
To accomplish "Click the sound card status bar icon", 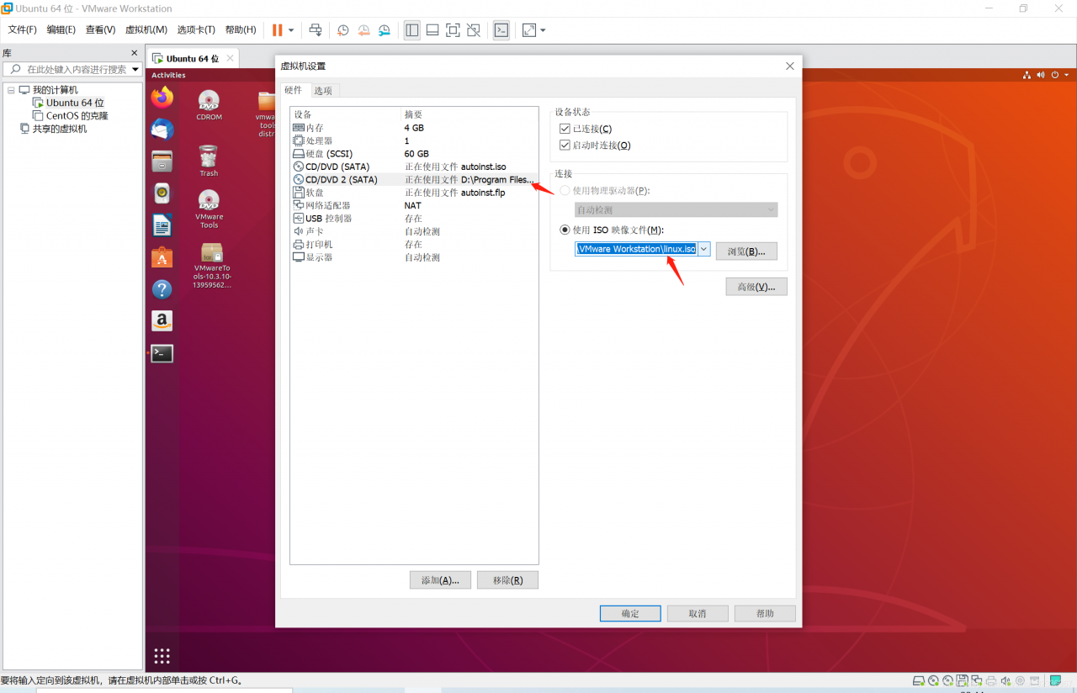I will [1005, 680].
